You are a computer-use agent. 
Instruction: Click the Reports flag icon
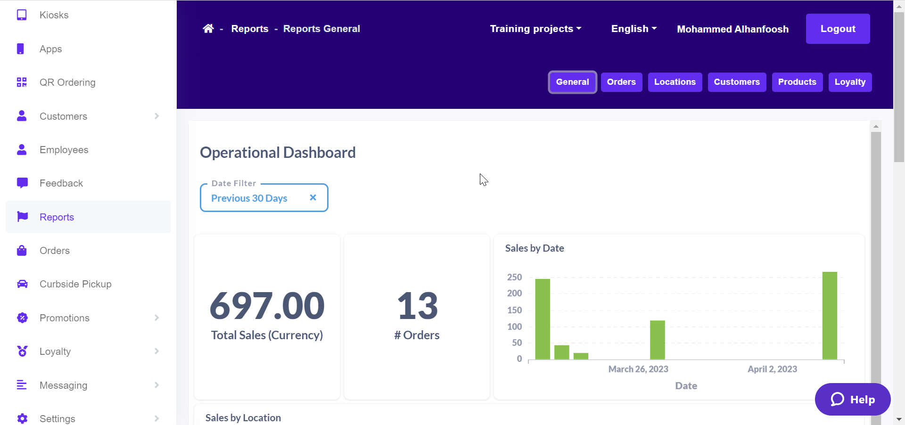click(22, 217)
